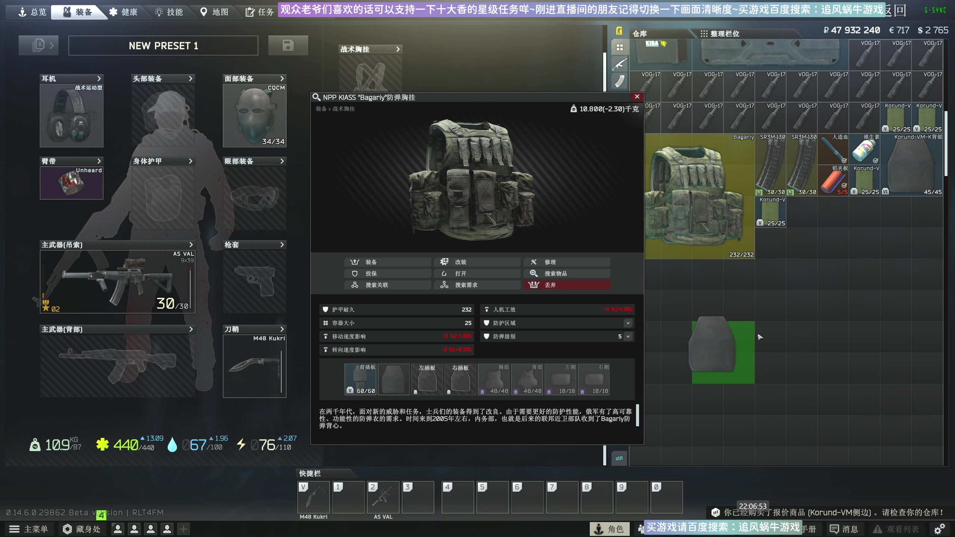This screenshot has height=537, width=955.
Task: Click the right plate slot (右插板)
Action: [460, 379]
